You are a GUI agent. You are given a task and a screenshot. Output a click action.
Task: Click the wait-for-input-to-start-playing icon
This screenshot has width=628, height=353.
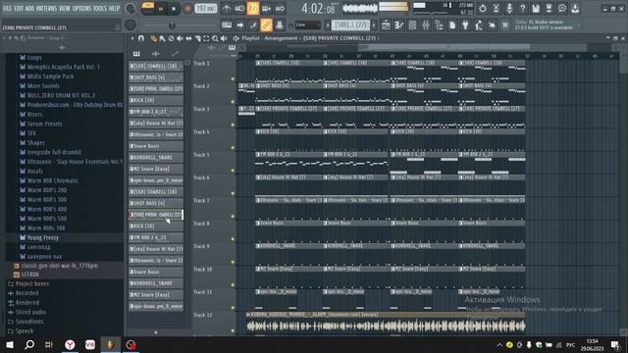point(239,9)
